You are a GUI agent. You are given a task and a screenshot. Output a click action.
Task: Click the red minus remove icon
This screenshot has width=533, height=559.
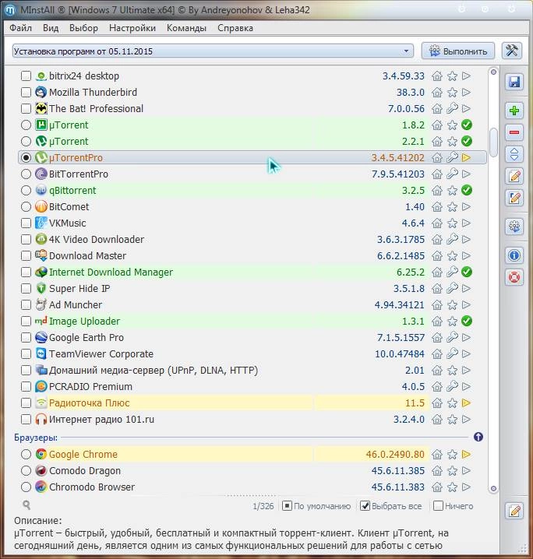tap(514, 132)
